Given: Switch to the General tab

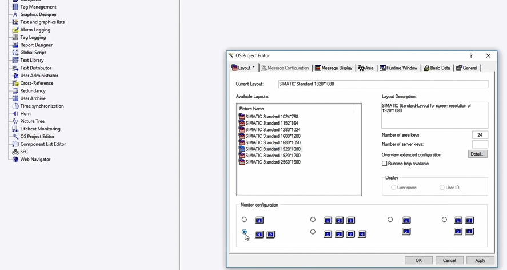Looking at the screenshot, I should (x=467, y=67).
